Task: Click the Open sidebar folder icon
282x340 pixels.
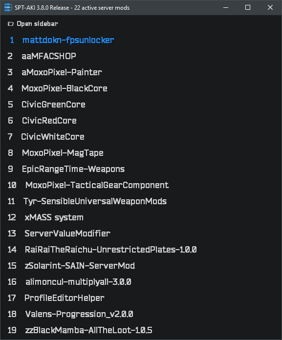Action: tap(11, 23)
